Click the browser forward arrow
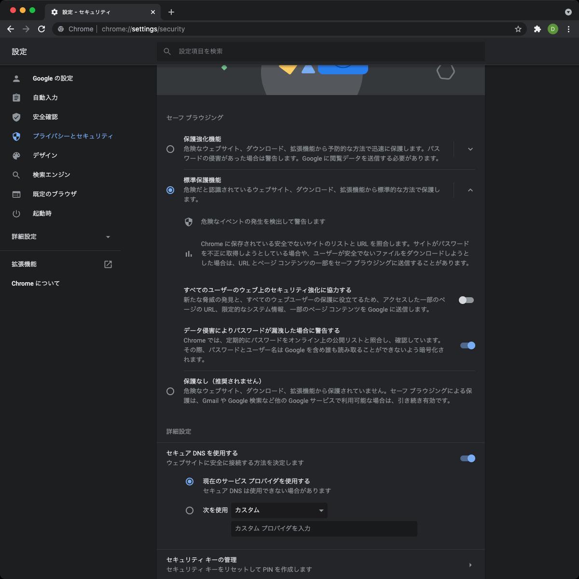The width and height of the screenshot is (579, 579). click(26, 29)
